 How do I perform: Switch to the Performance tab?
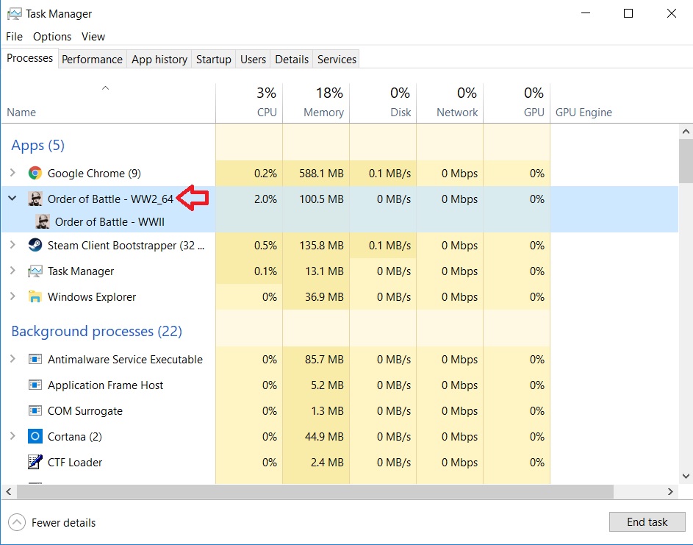pos(92,60)
